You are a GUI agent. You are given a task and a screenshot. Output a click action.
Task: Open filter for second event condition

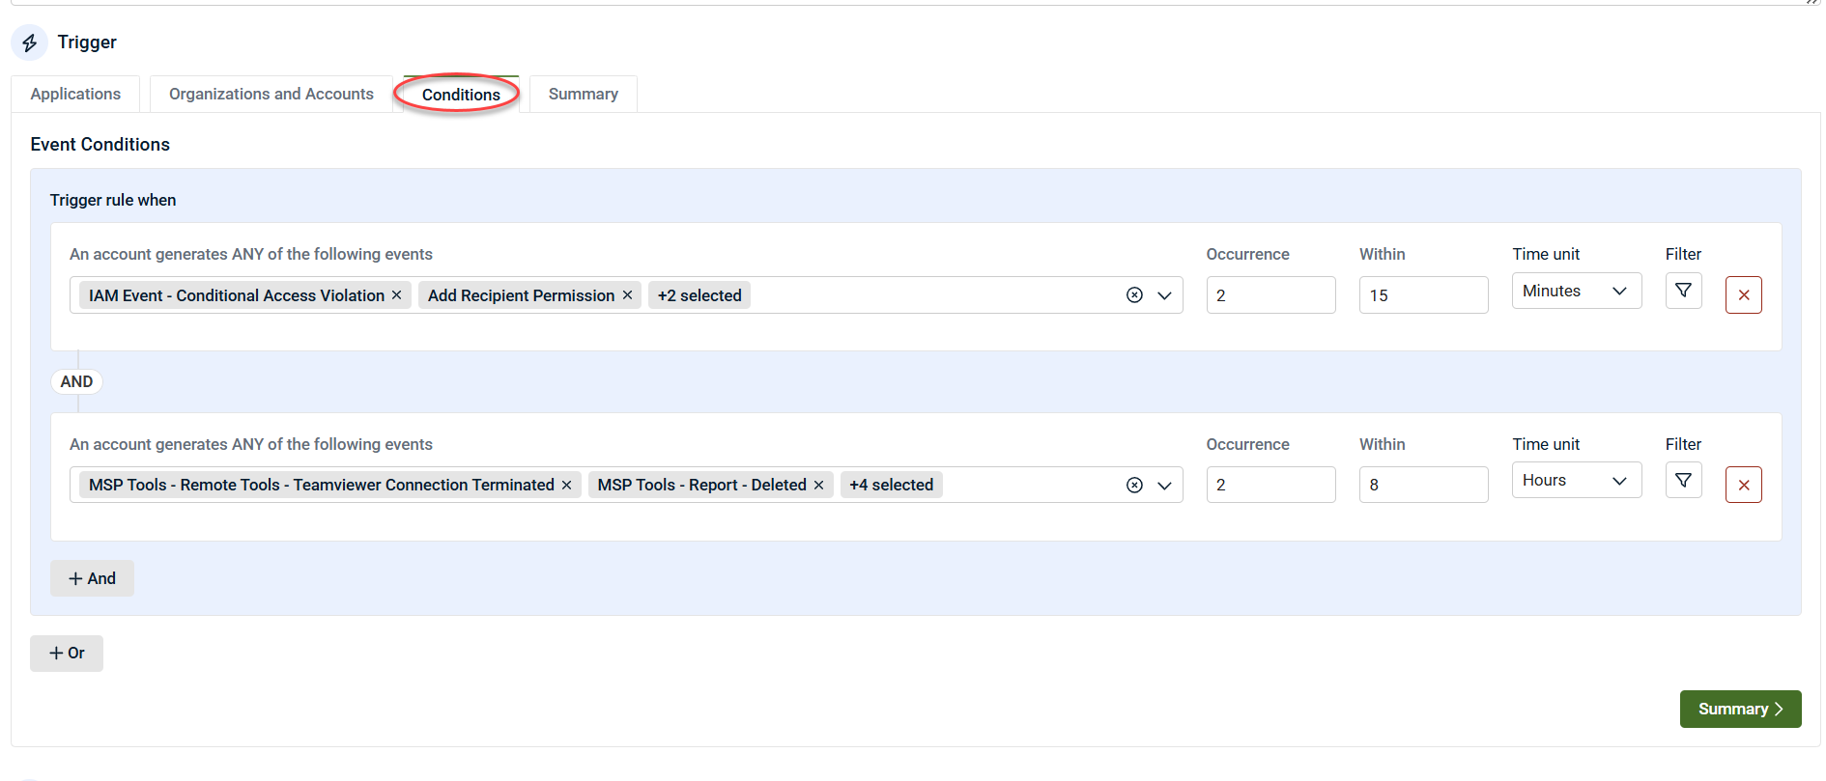pos(1683,481)
